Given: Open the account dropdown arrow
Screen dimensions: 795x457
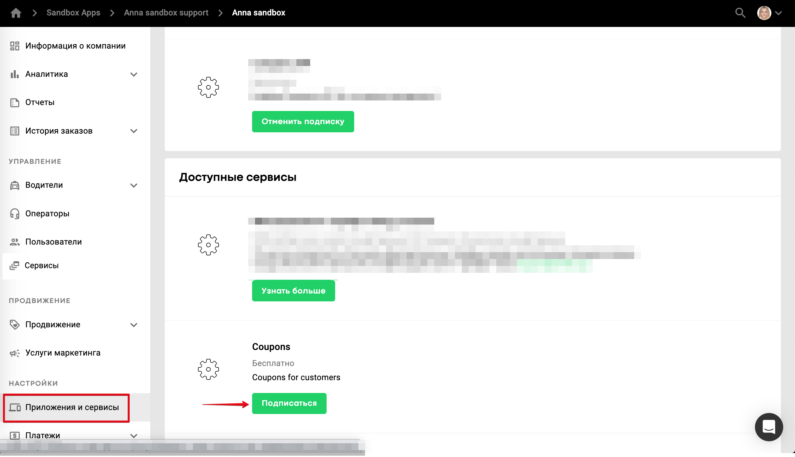Looking at the screenshot, I should [x=779, y=13].
